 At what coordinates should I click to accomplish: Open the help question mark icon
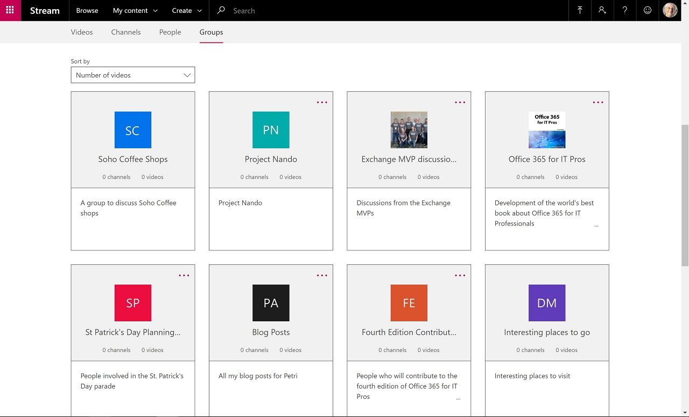pos(625,10)
